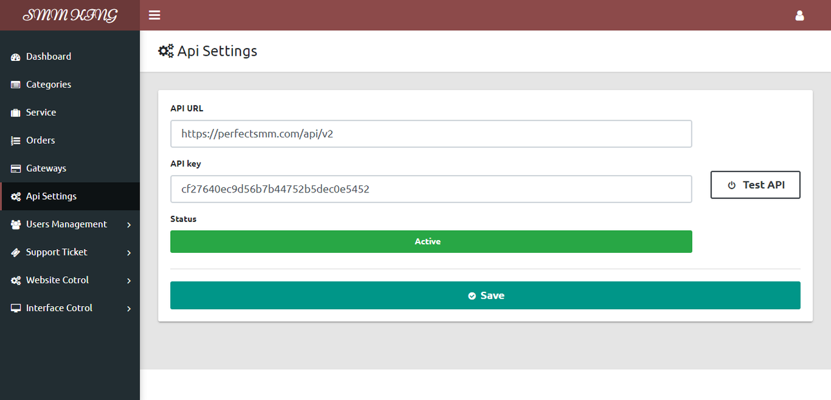Screen dimensions: 831x400
Task: Expand Users Management submenu chevron
Action: coord(129,225)
